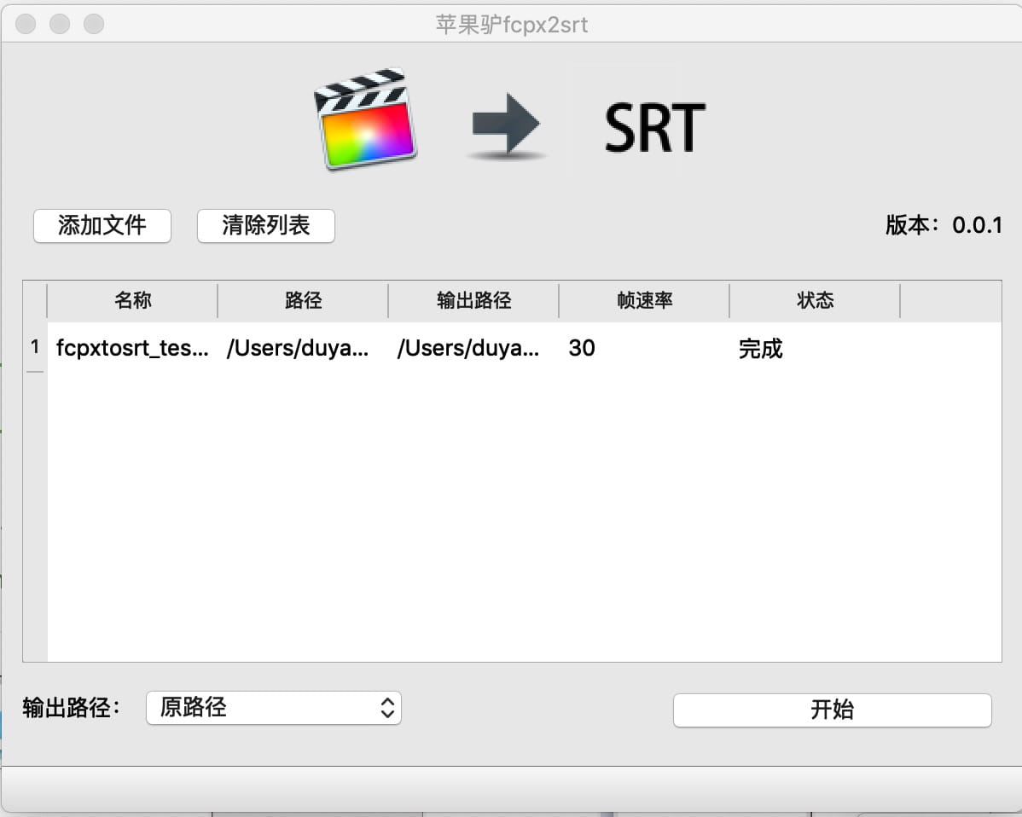1022x817 pixels.
Task: Click the SRT logo text
Action: click(654, 128)
